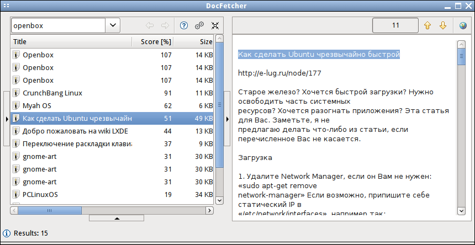Click file icon of Переключение раскладки row

point(16,143)
